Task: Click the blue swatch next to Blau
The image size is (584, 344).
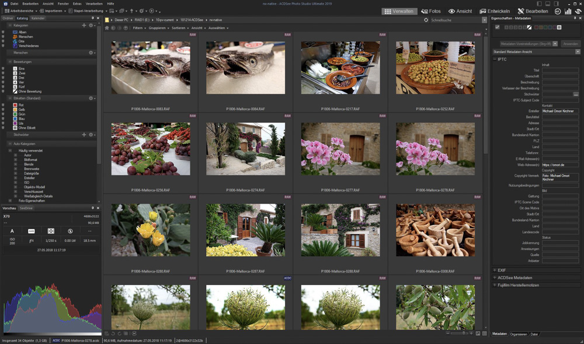Action: click(15, 118)
